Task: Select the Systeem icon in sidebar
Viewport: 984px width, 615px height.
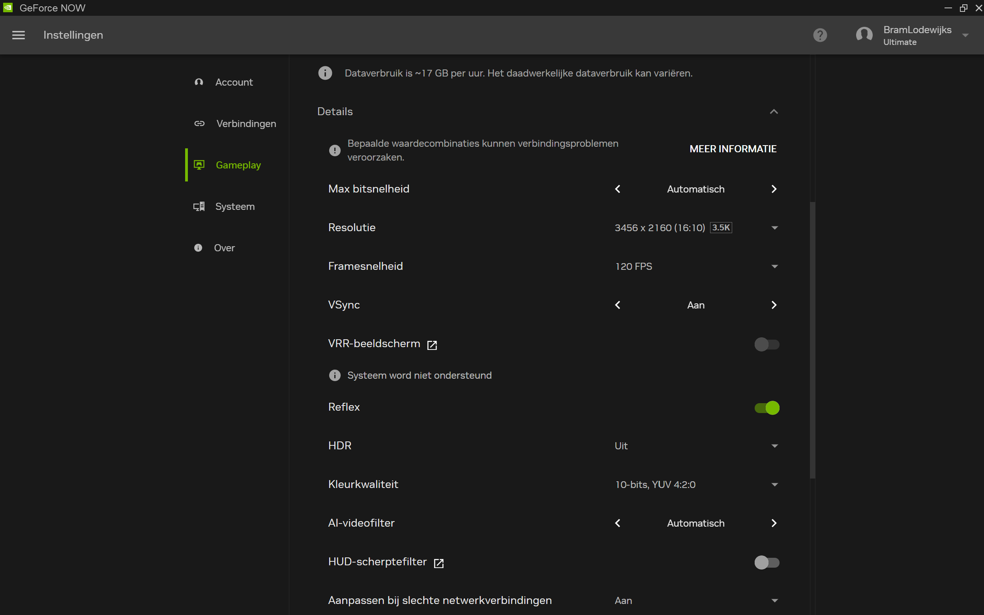Action: (199, 206)
